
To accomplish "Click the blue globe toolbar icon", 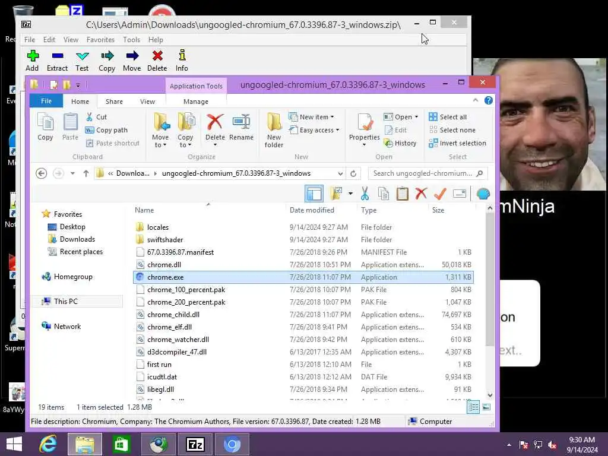I will click(x=483, y=194).
